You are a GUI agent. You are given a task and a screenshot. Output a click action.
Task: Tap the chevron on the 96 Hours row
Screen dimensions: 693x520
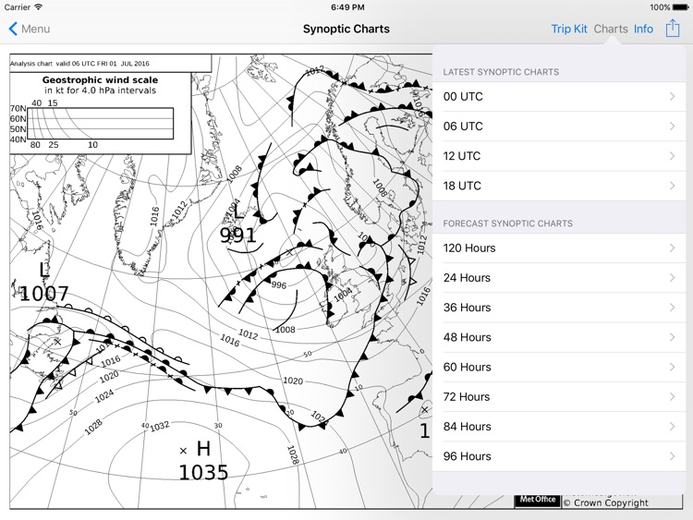click(673, 456)
